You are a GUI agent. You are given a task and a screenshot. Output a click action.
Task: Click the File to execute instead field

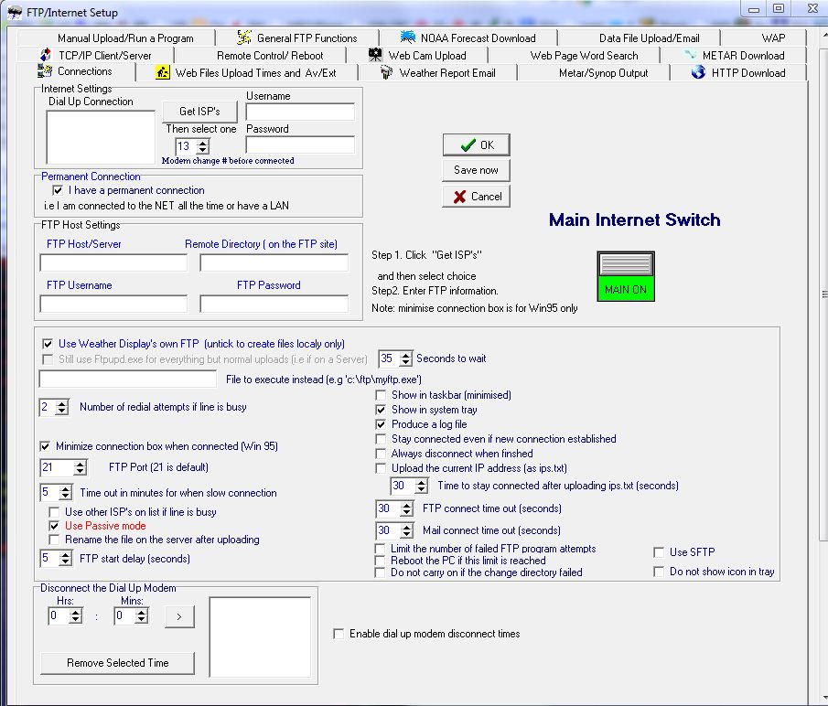(128, 379)
